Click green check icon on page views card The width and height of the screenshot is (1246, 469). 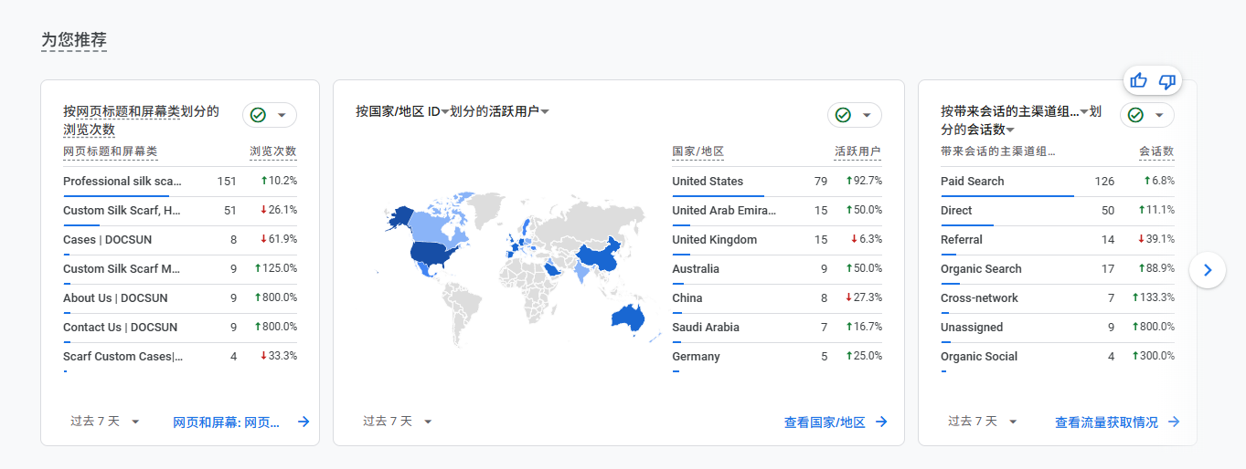(x=258, y=115)
